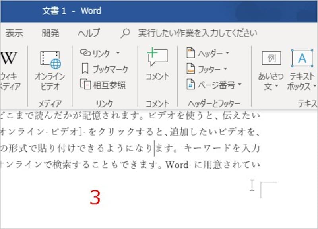
Task: Click the リンク chain icon
Action: 85,53
